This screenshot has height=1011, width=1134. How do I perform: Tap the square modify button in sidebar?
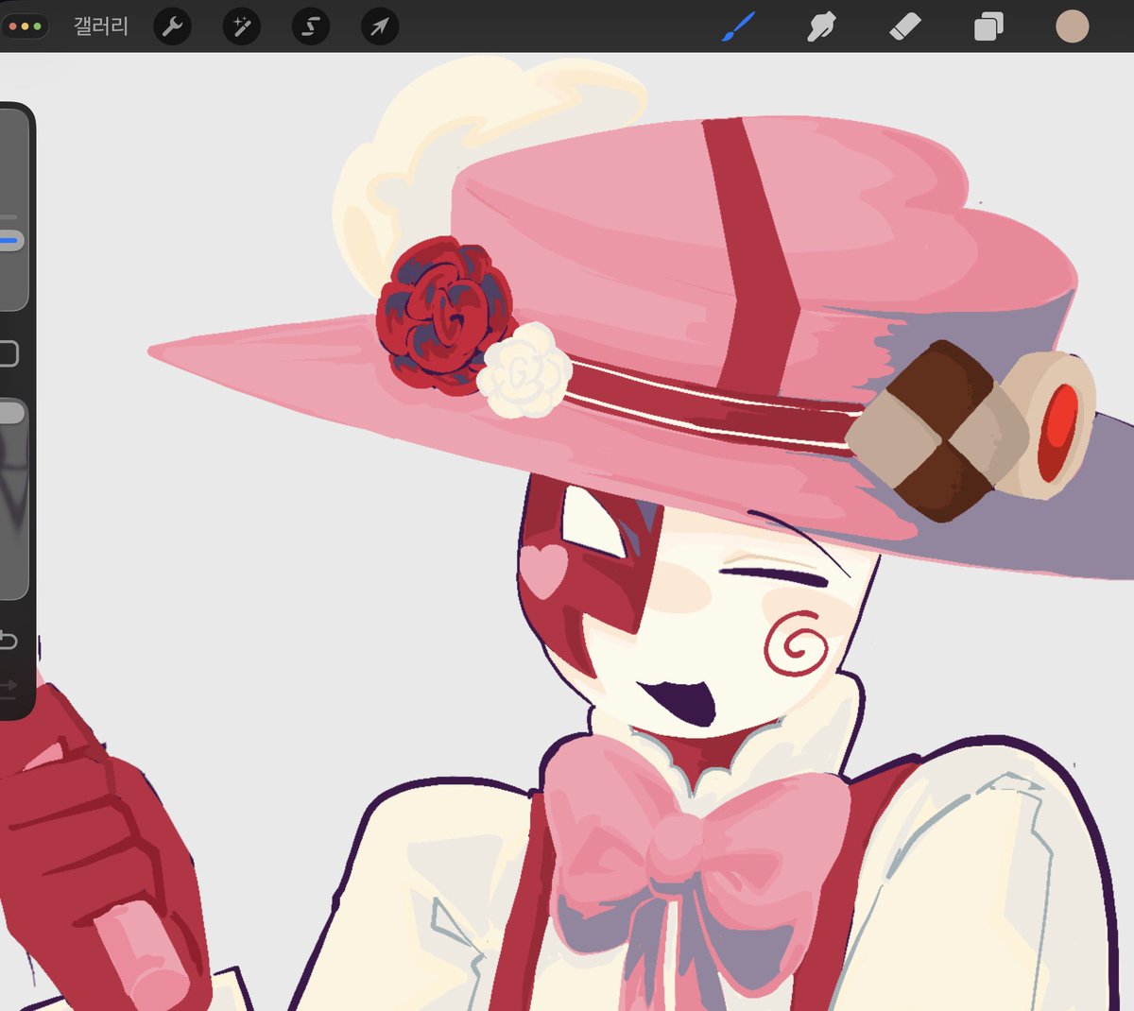8,353
